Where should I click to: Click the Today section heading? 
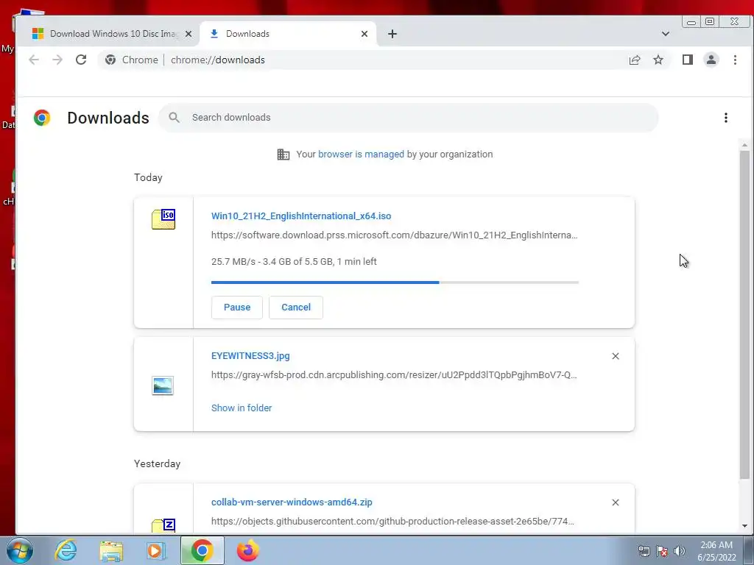148,178
